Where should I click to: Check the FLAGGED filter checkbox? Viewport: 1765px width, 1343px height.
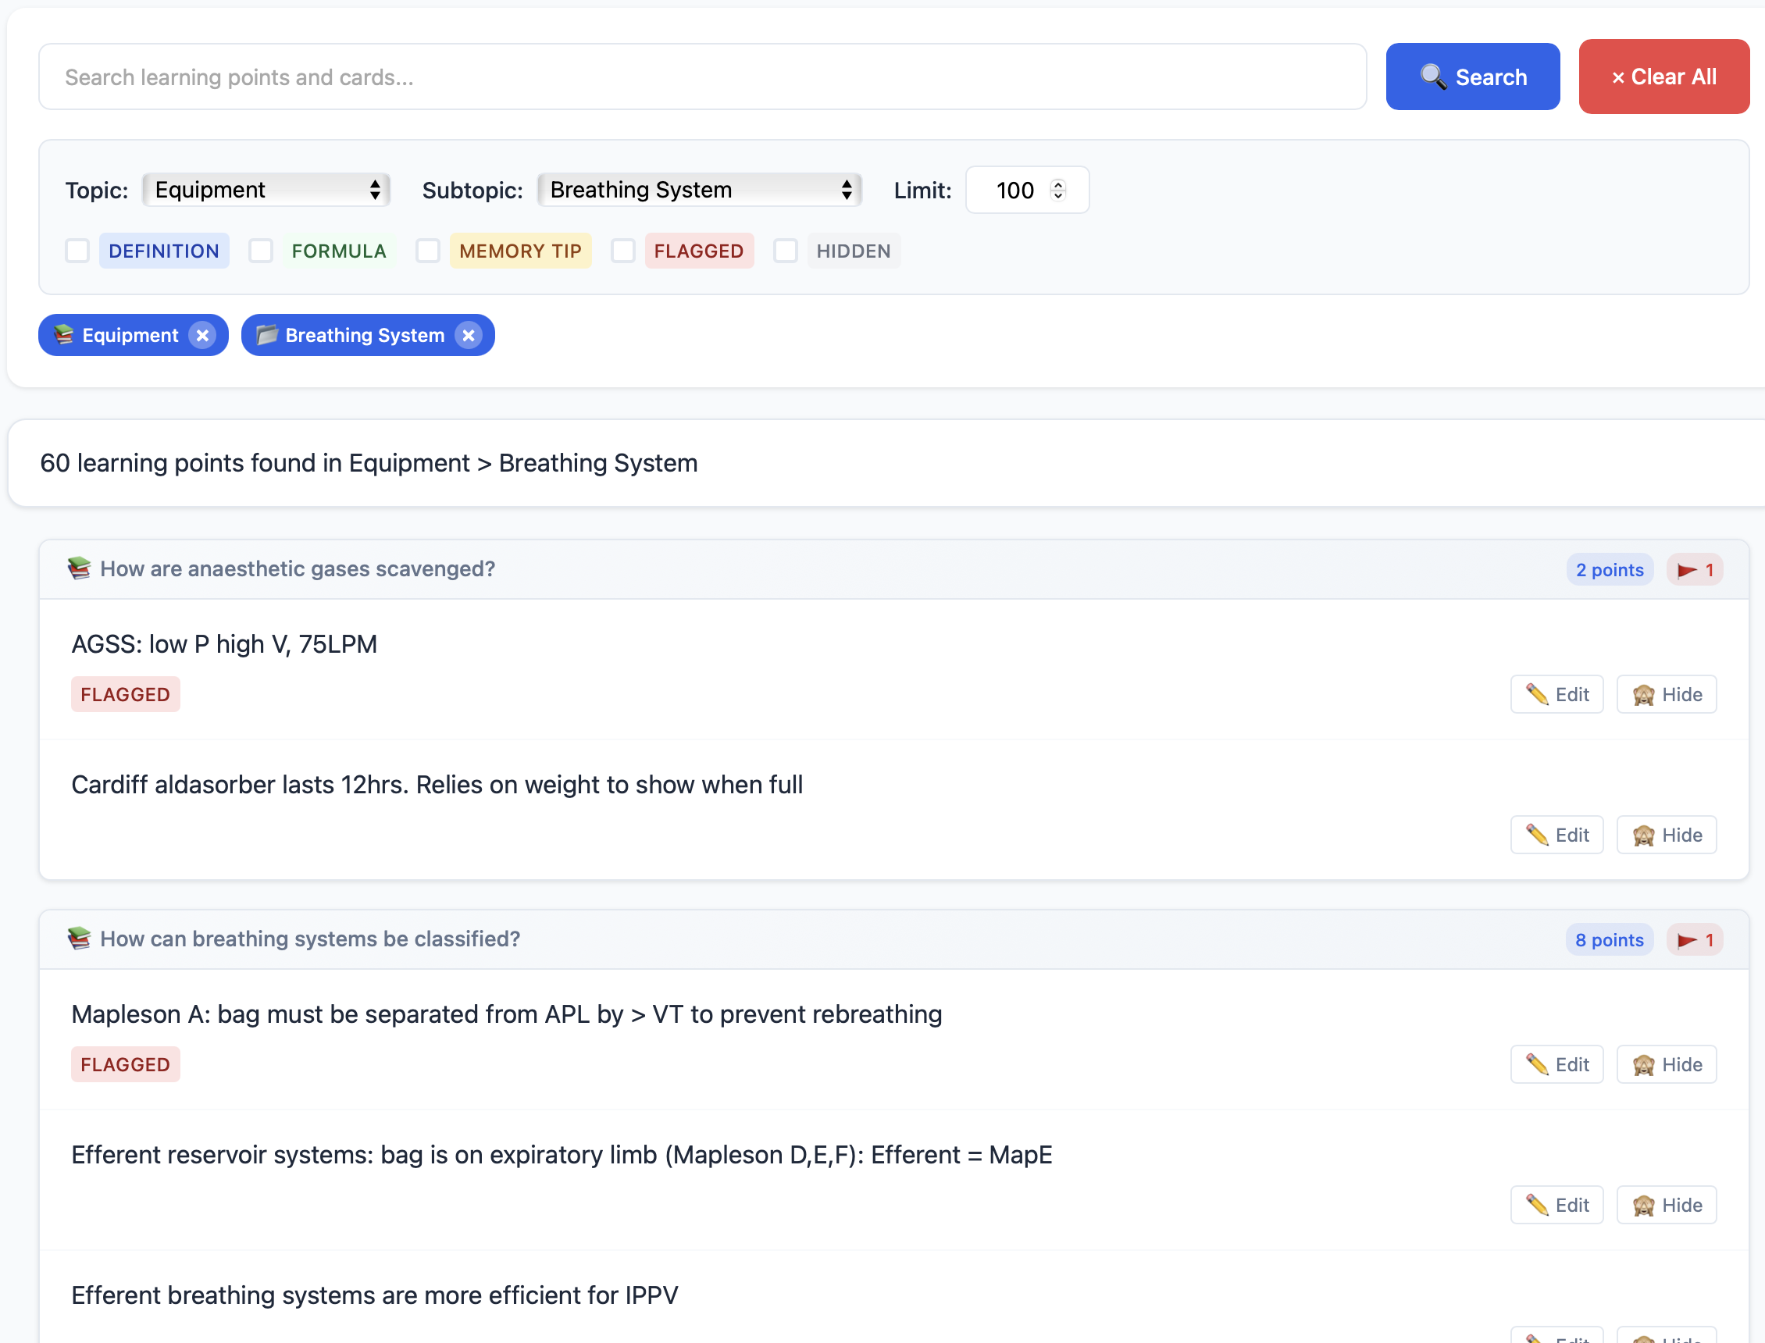coord(622,251)
